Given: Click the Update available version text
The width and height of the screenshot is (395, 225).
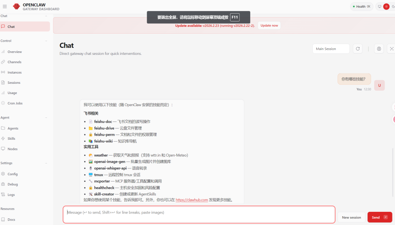Looking at the screenshot, I should point(215,26).
